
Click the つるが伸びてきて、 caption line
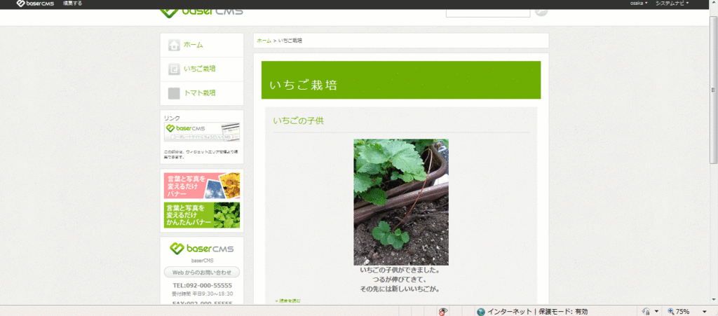coord(399,280)
